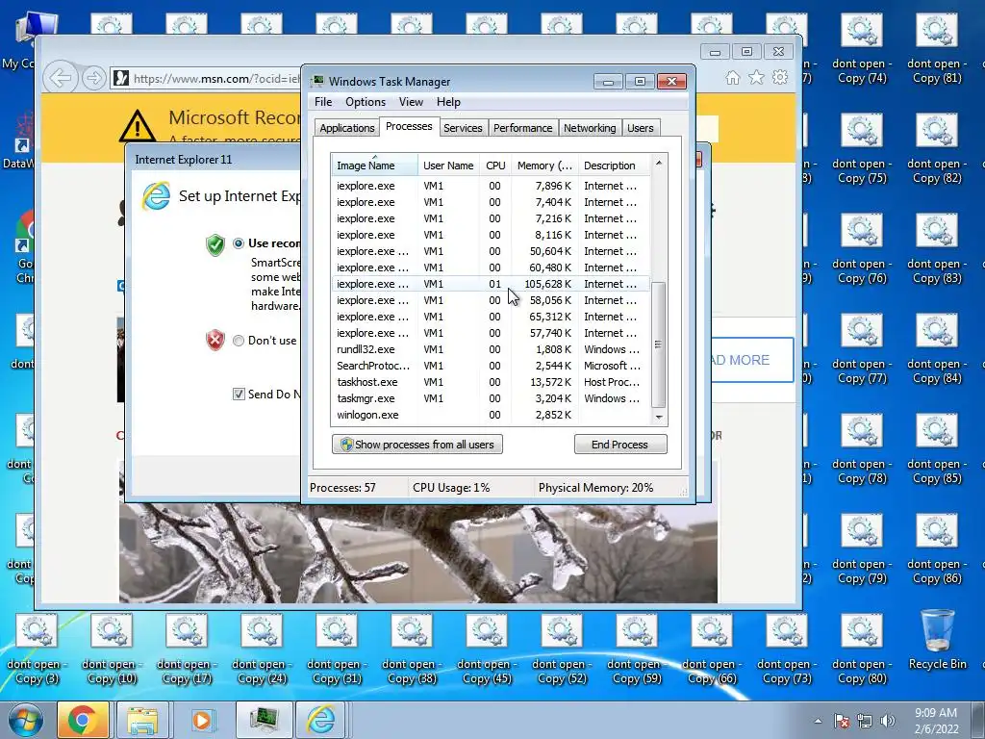Click the End Process button
Viewport: 985px width, 739px height.
click(620, 445)
